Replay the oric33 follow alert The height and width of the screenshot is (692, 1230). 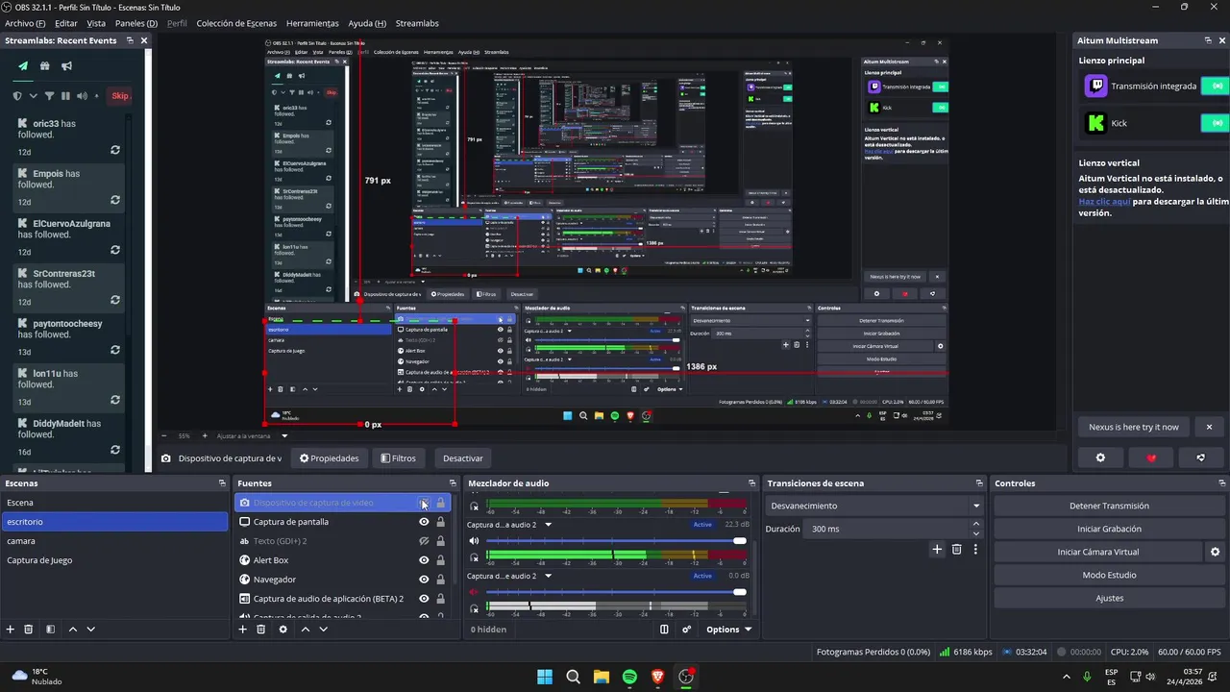[115, 151]
